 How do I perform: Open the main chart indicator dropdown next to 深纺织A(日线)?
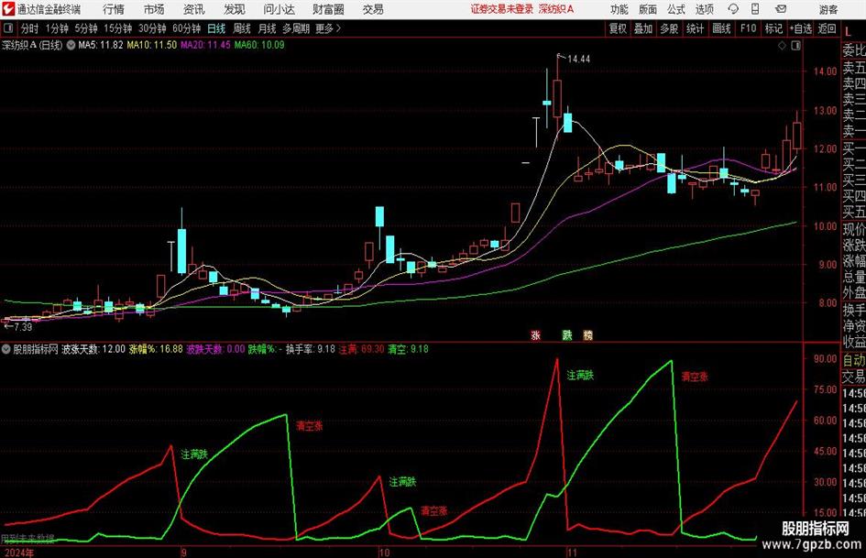point(71,45)
